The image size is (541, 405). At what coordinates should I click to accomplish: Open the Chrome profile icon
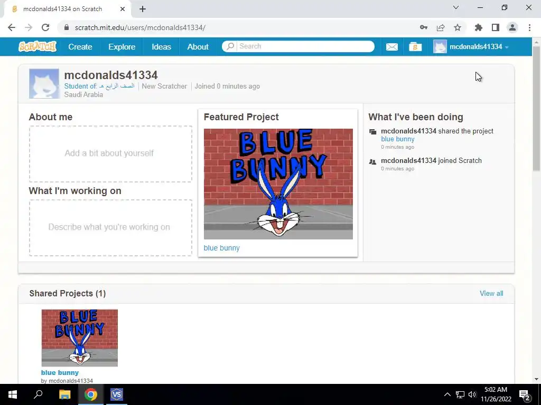pos(512,27)
